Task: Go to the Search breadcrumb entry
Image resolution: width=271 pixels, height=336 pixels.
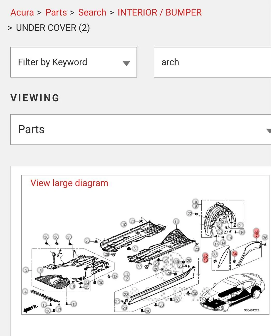Action: pyautogui.click(x=92, y=12)
